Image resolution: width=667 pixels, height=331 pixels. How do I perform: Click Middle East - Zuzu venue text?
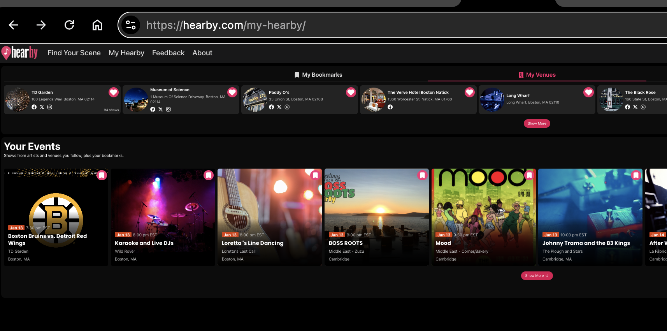(x=346, y=252)
